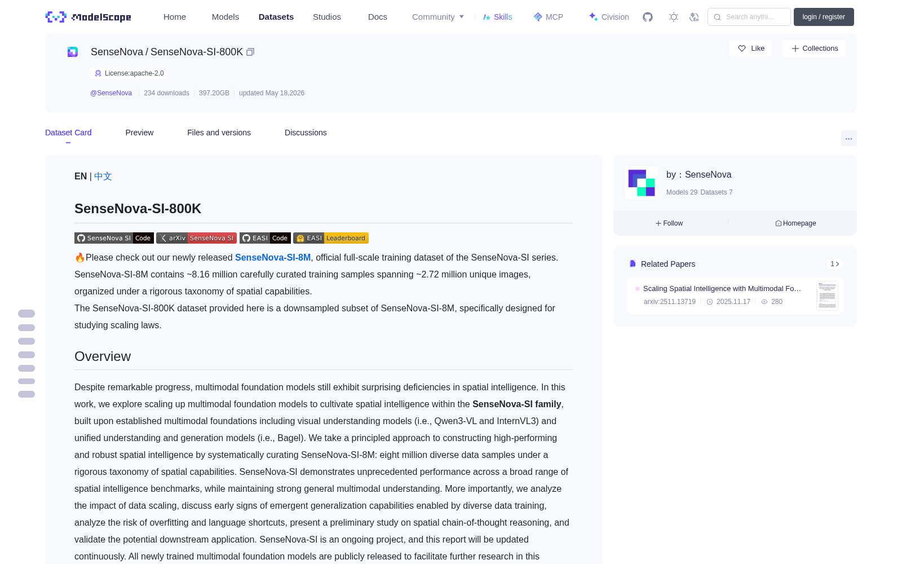Screen dimensions: 902x564
Task: Open the GitHub icon in header
Action: [648, 17]
